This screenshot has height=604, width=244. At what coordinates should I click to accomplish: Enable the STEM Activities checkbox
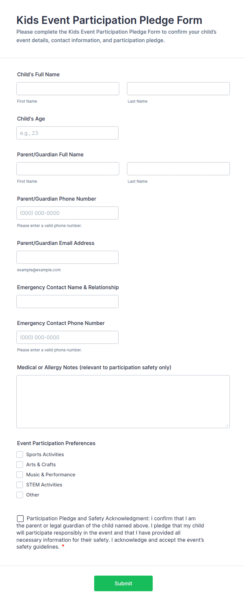pos(20,485)
